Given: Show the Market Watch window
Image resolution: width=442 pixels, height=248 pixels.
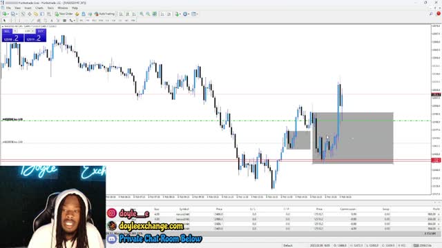Looking at the screenshot, I should [x=23, y=14].
